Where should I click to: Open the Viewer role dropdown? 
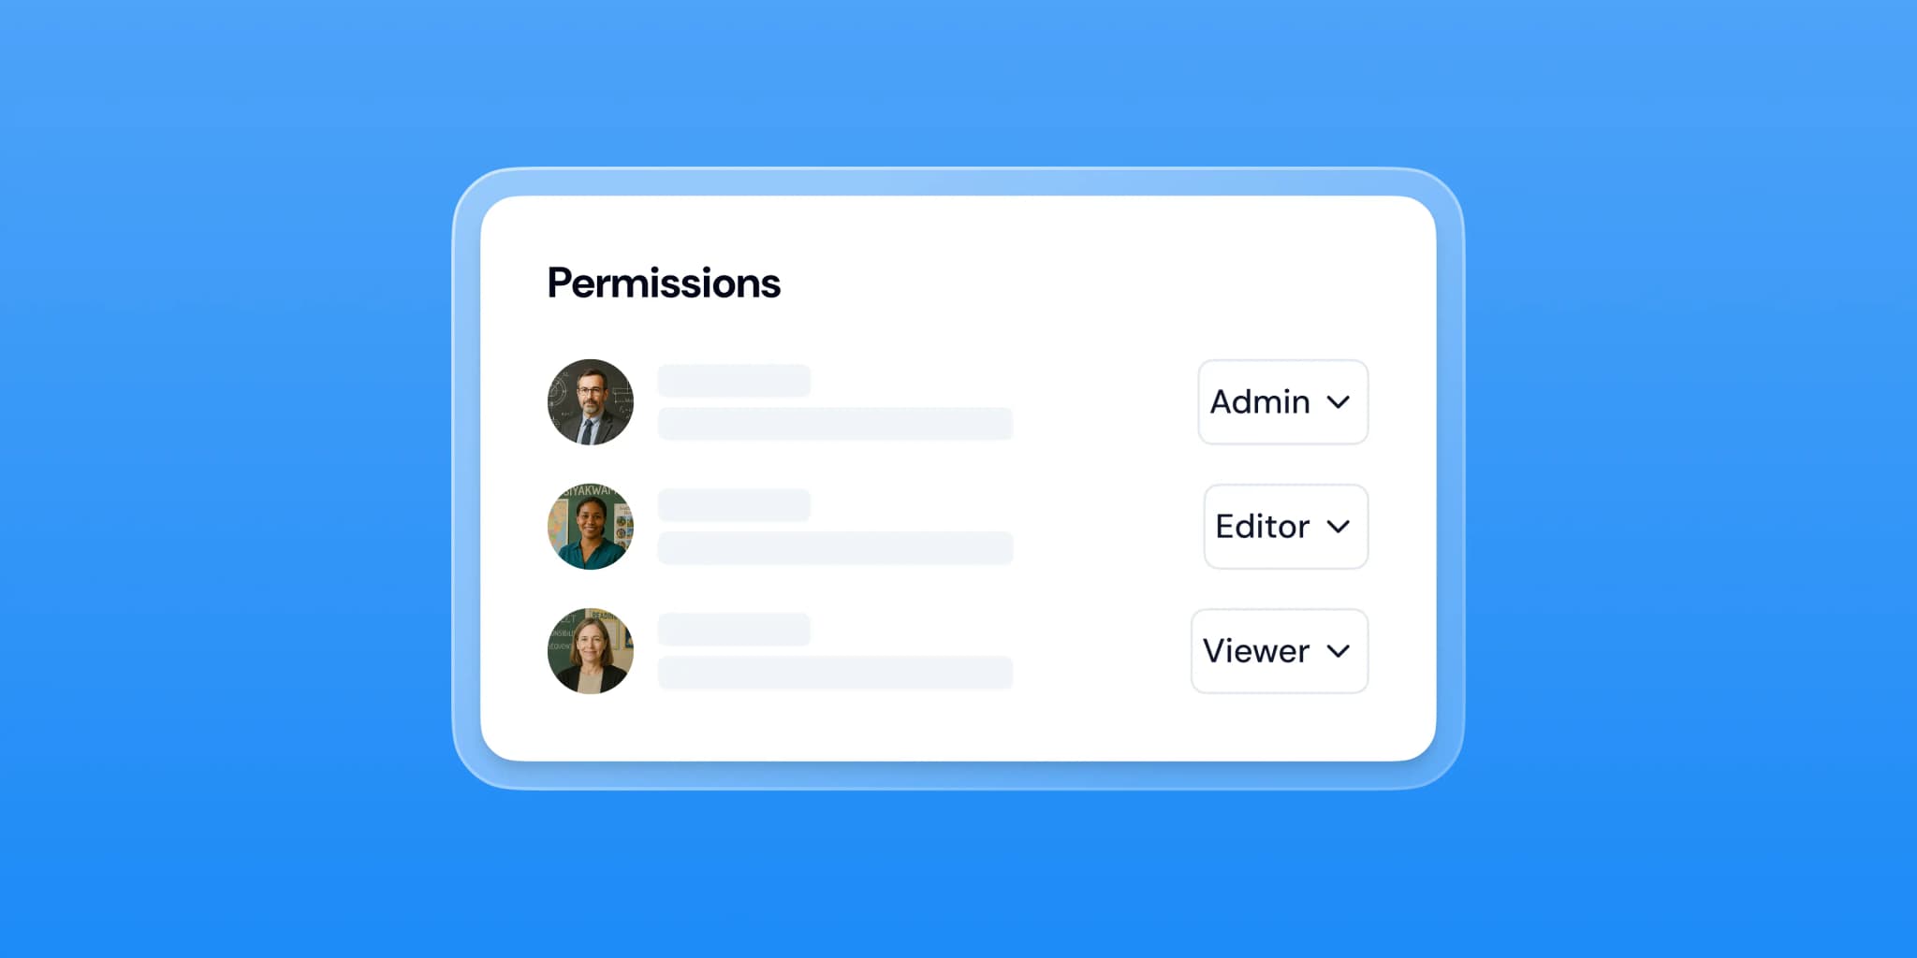(1279, 651)
